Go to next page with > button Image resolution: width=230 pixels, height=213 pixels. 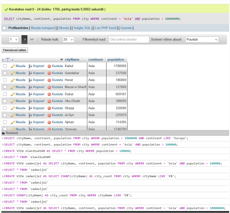tap(24, 40)
